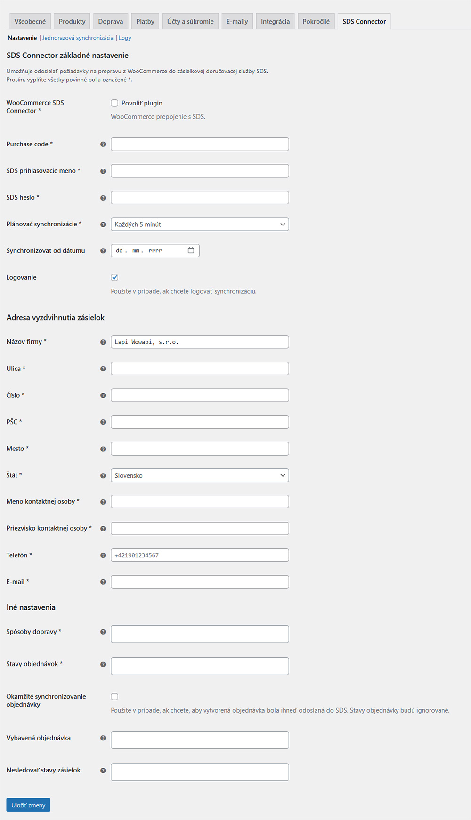The image size is (471, 820).
Task: Click help icon next to Telefón
Action: 103,555
